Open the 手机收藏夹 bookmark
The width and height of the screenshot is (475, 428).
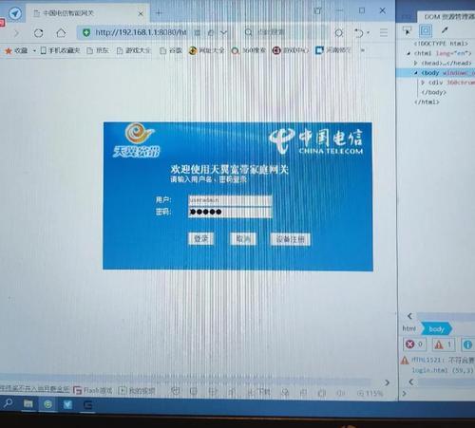pyautogui.click(x=60, y=50)
